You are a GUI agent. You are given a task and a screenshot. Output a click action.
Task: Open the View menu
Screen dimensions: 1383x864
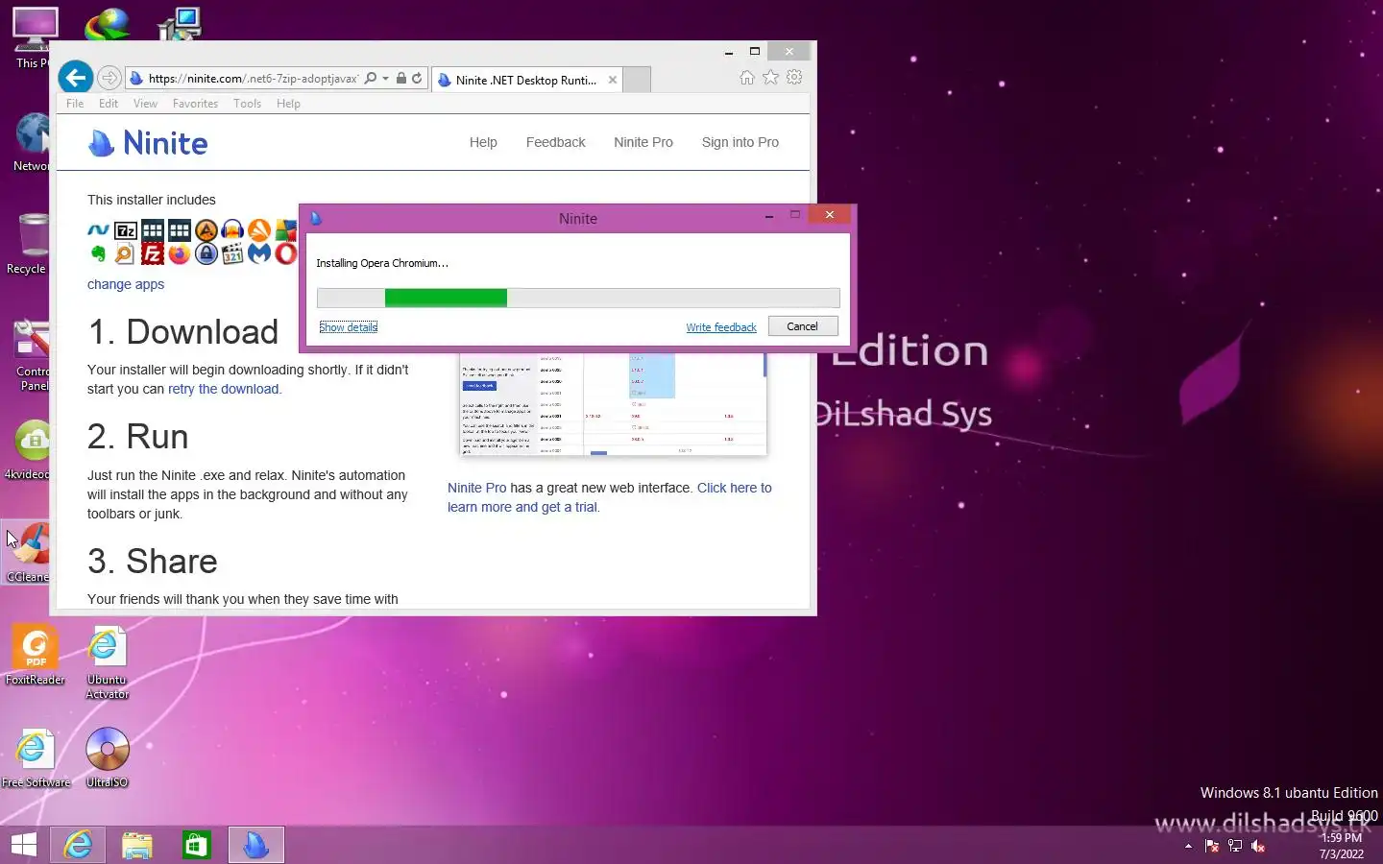click(145, 104)
